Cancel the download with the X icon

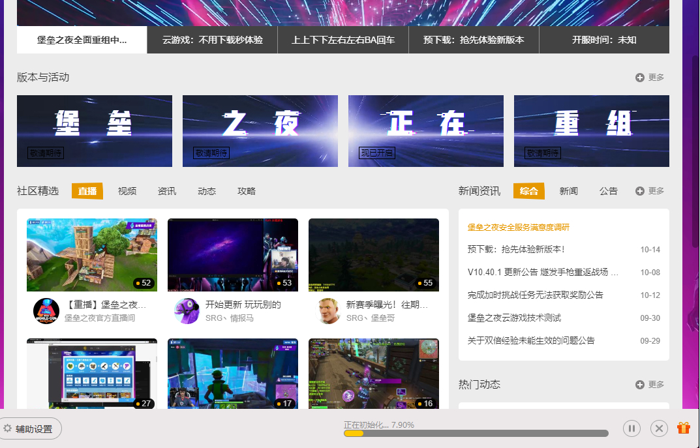point(659,429)
